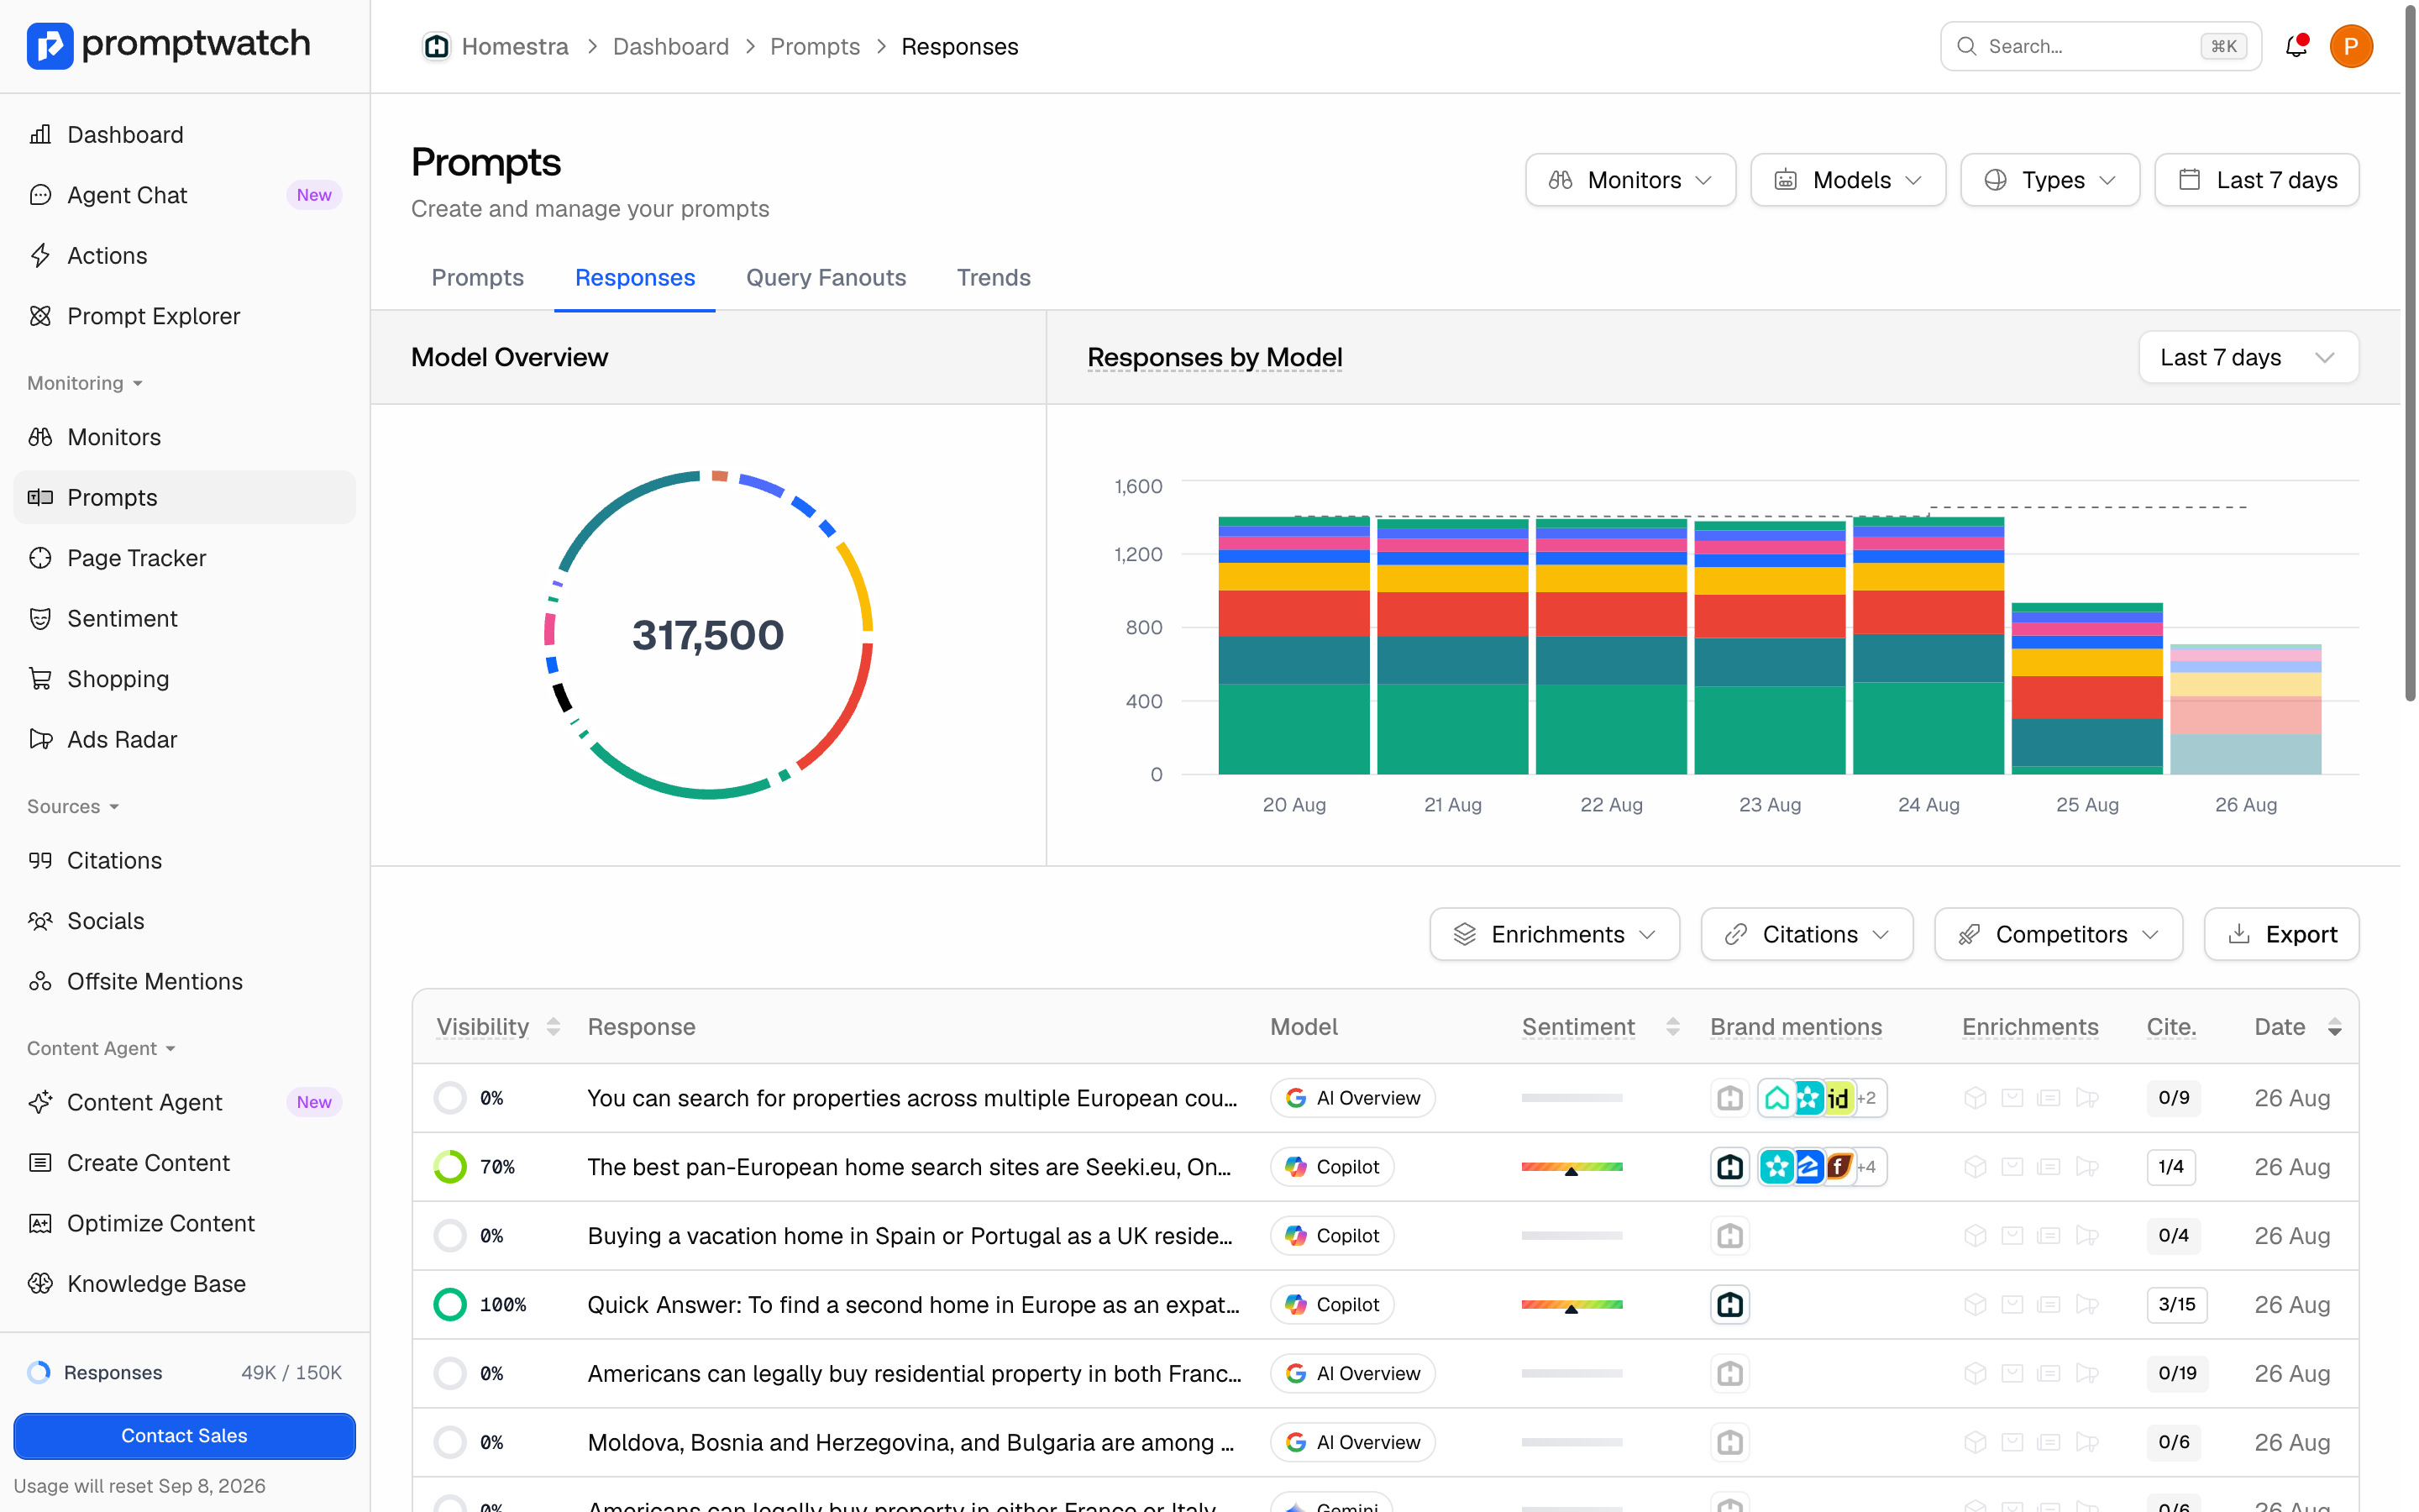Collapse the Sources sidebar section
Screen dimensions: 2419x1512
coord(73,806)
